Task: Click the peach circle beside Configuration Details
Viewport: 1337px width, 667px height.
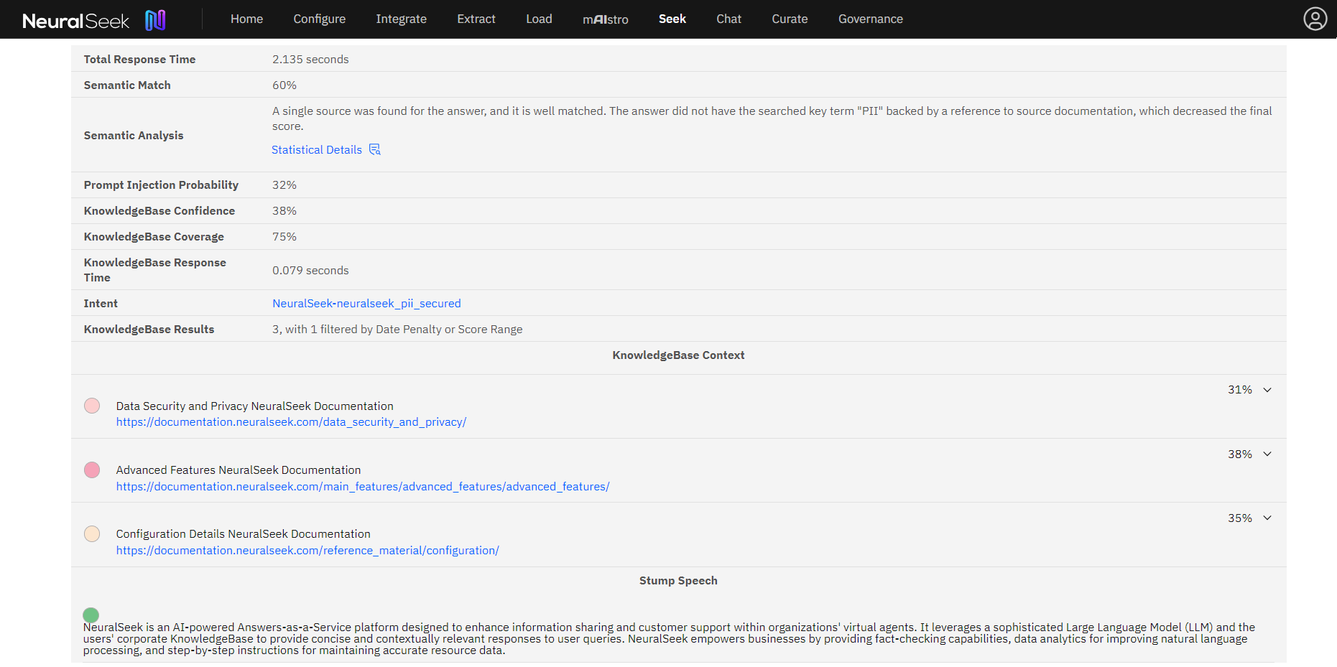Action: coord(92,534)
